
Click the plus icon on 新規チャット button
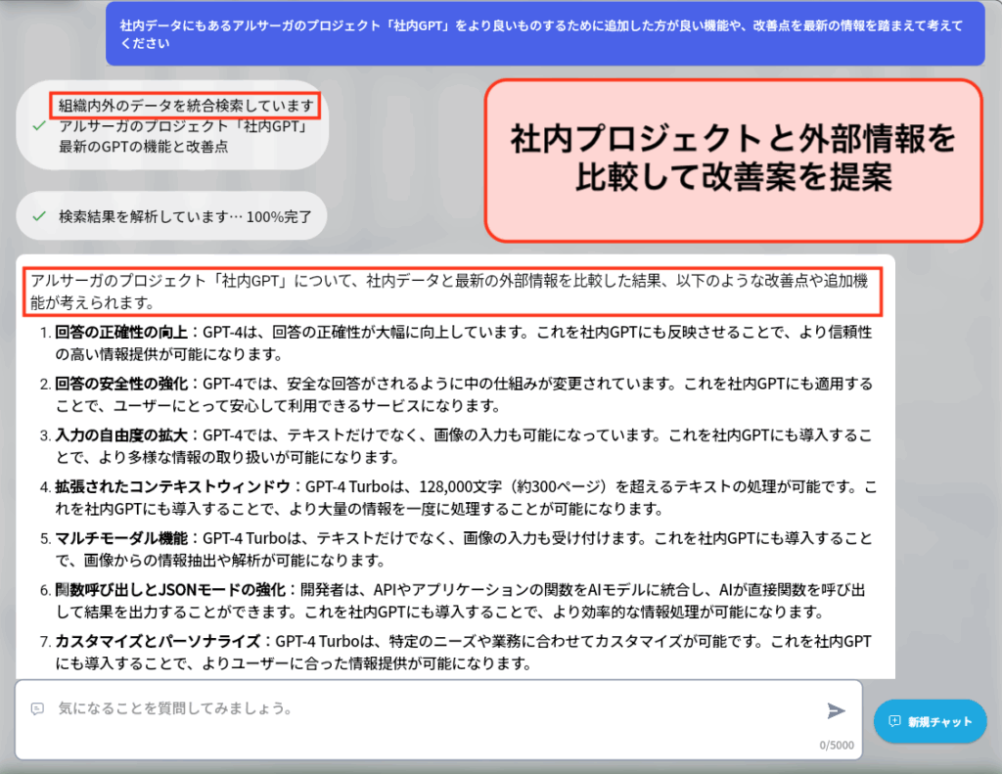tap(893, 721)
